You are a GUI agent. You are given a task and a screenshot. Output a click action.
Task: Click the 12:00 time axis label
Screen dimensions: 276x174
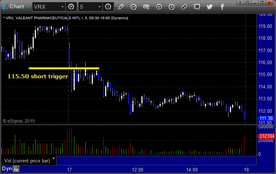pos(137,170)
